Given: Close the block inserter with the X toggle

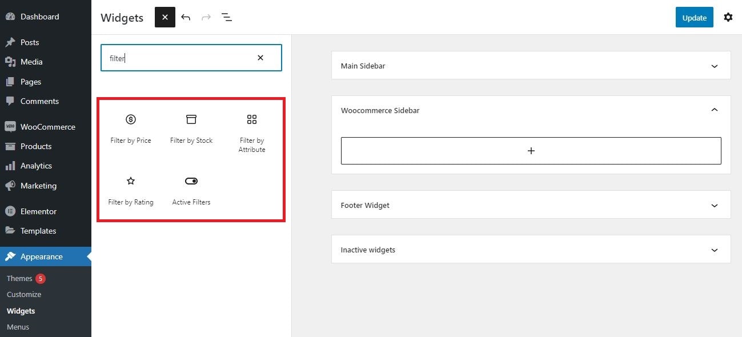Looking at the screenshot, I should coord(165,17).
